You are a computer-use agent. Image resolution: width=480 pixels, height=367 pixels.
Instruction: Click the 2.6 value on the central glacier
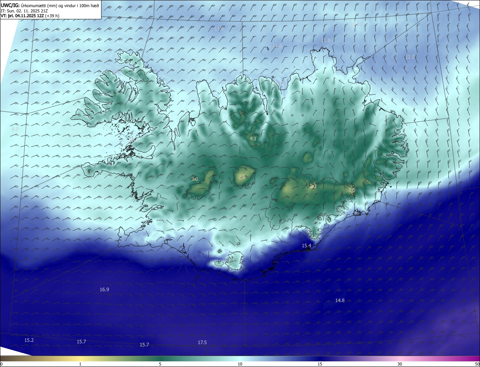click(242, 176)
